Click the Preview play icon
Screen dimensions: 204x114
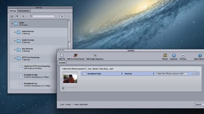pos(183,55)
